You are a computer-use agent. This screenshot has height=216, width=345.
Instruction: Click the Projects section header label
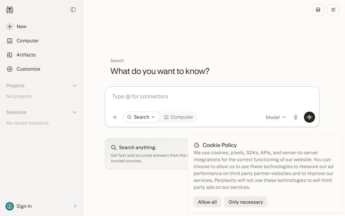[x=15, y=86]
